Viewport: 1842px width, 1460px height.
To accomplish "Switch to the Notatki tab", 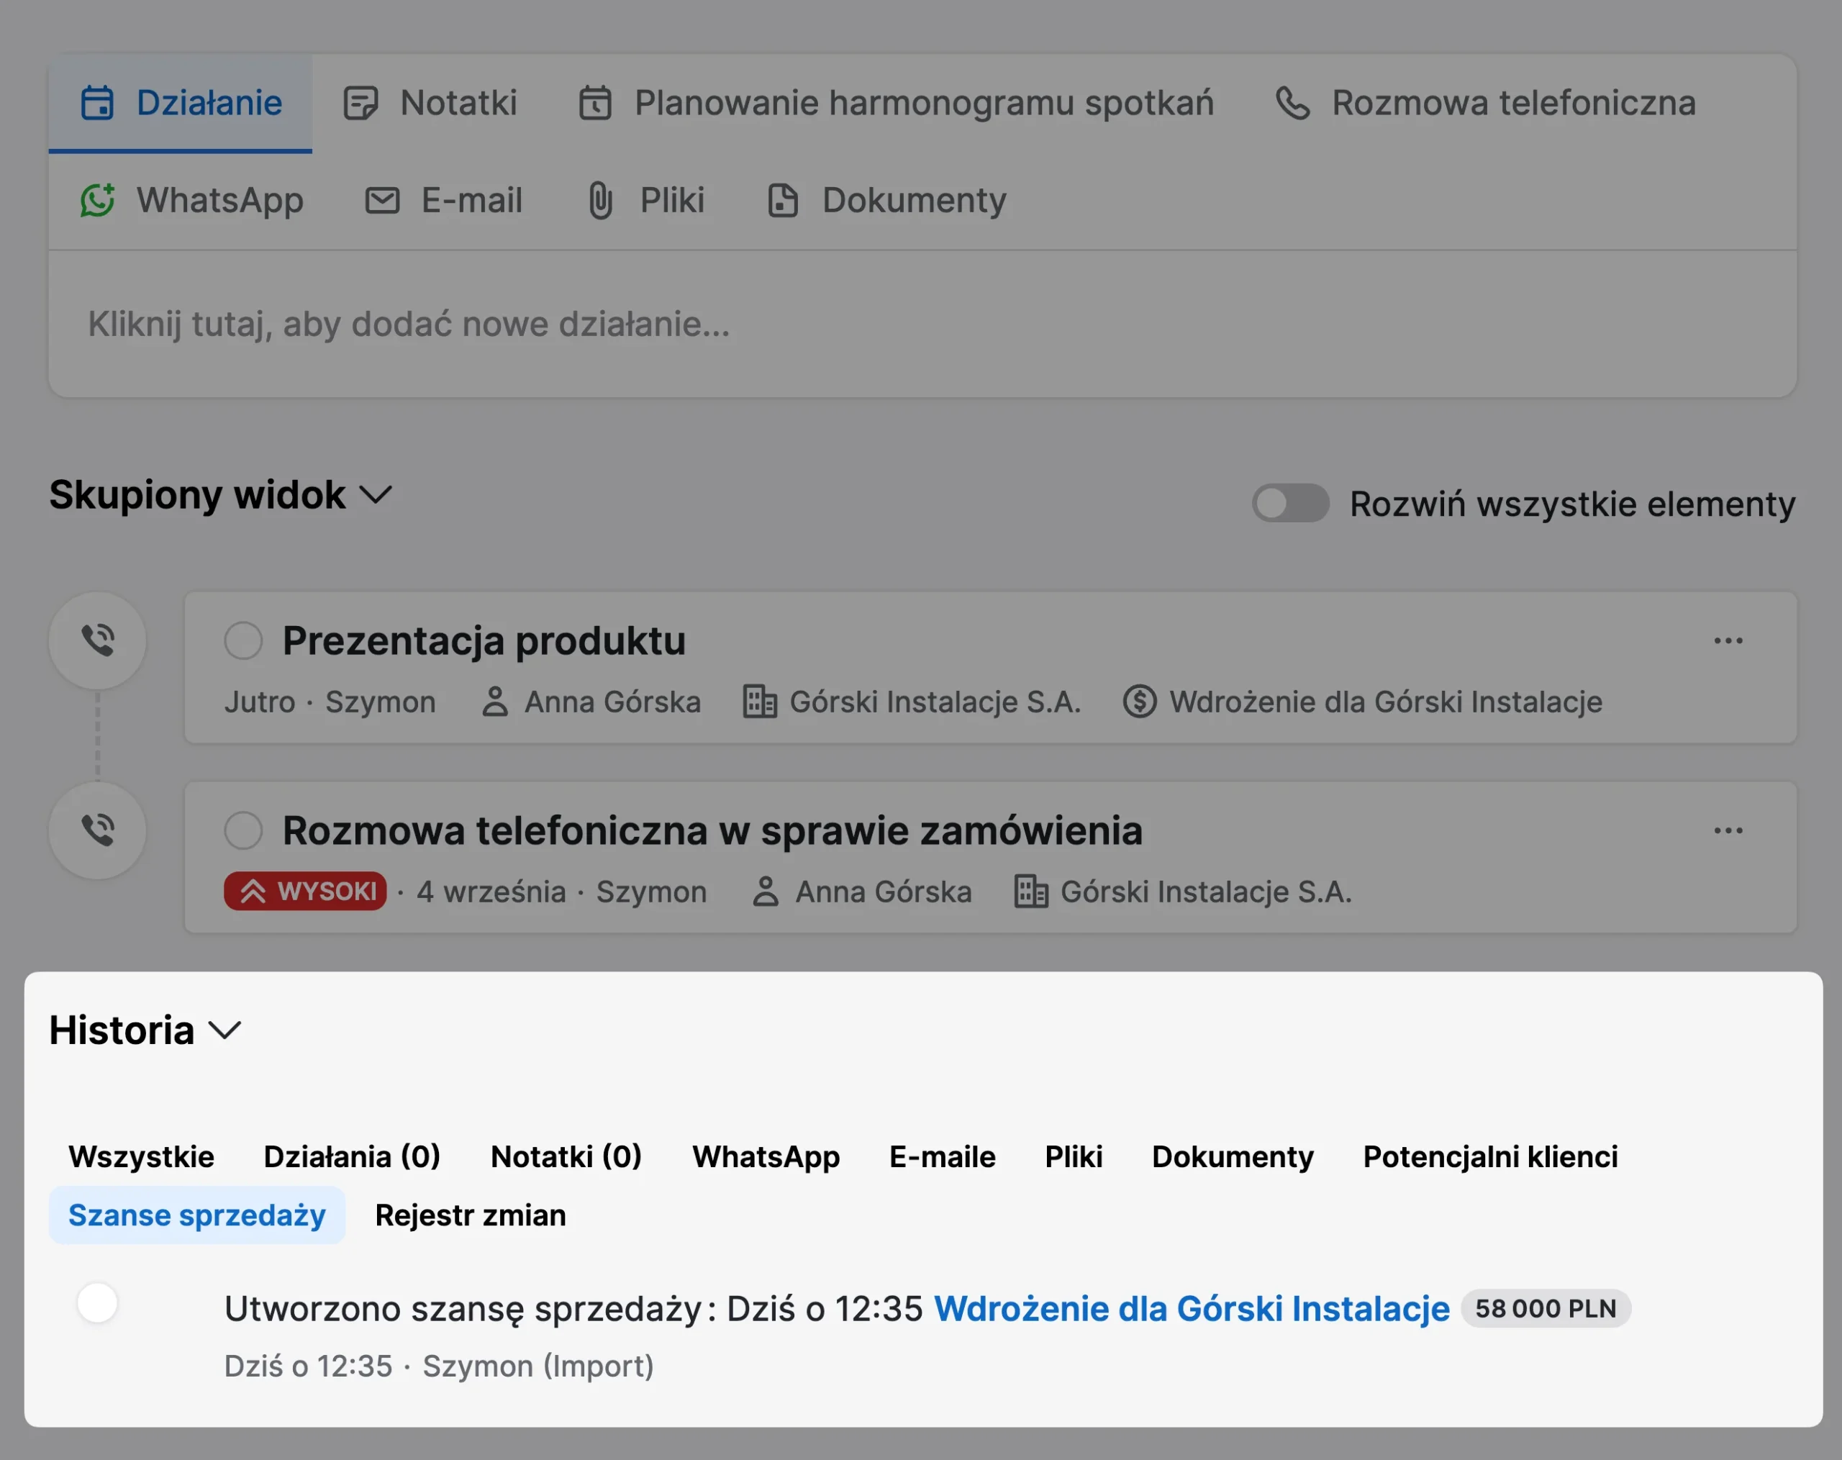I will tap(430, 104).
